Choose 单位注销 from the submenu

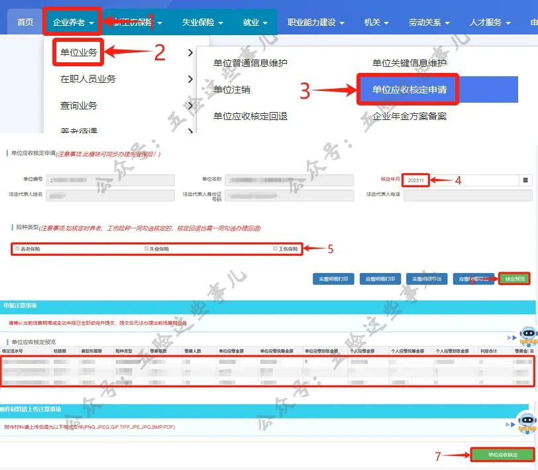(232, 89)
